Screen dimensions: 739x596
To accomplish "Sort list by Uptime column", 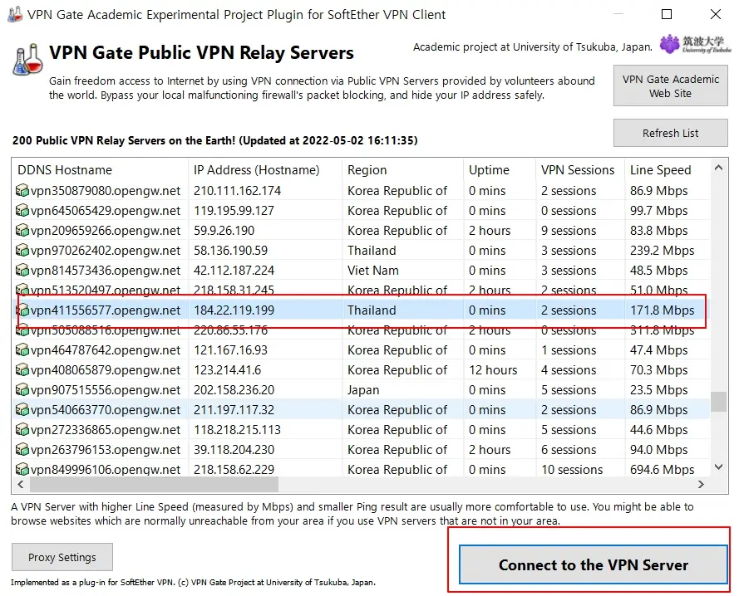I will tap(500, 170).
